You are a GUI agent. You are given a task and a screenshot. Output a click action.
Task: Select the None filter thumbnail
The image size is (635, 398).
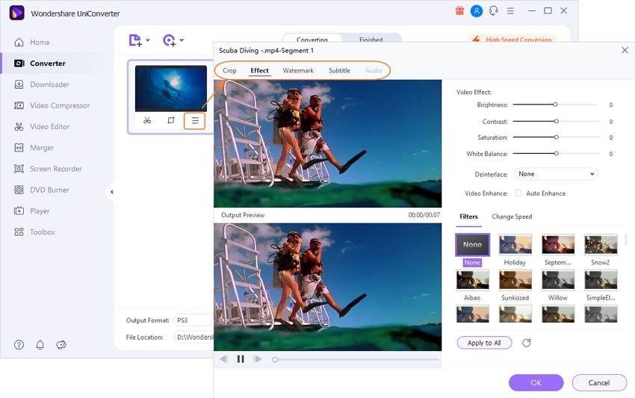[472, 244]
